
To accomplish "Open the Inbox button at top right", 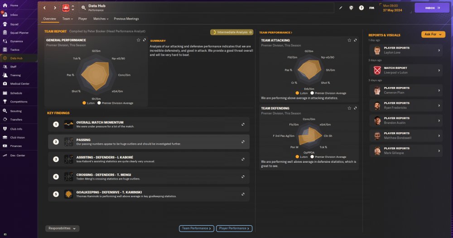I will (432, 8).
